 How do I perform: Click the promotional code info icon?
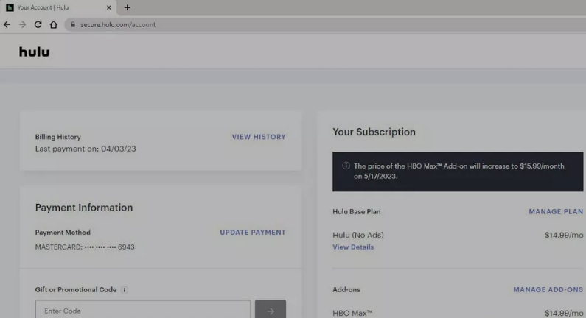(125, 289)
